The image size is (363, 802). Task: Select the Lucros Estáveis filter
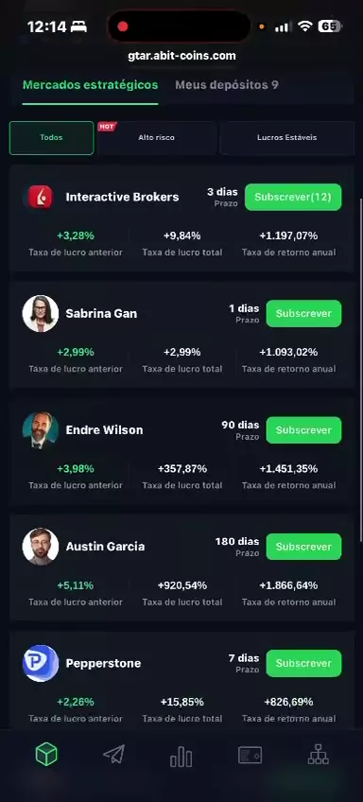click(x=286, y=137)
